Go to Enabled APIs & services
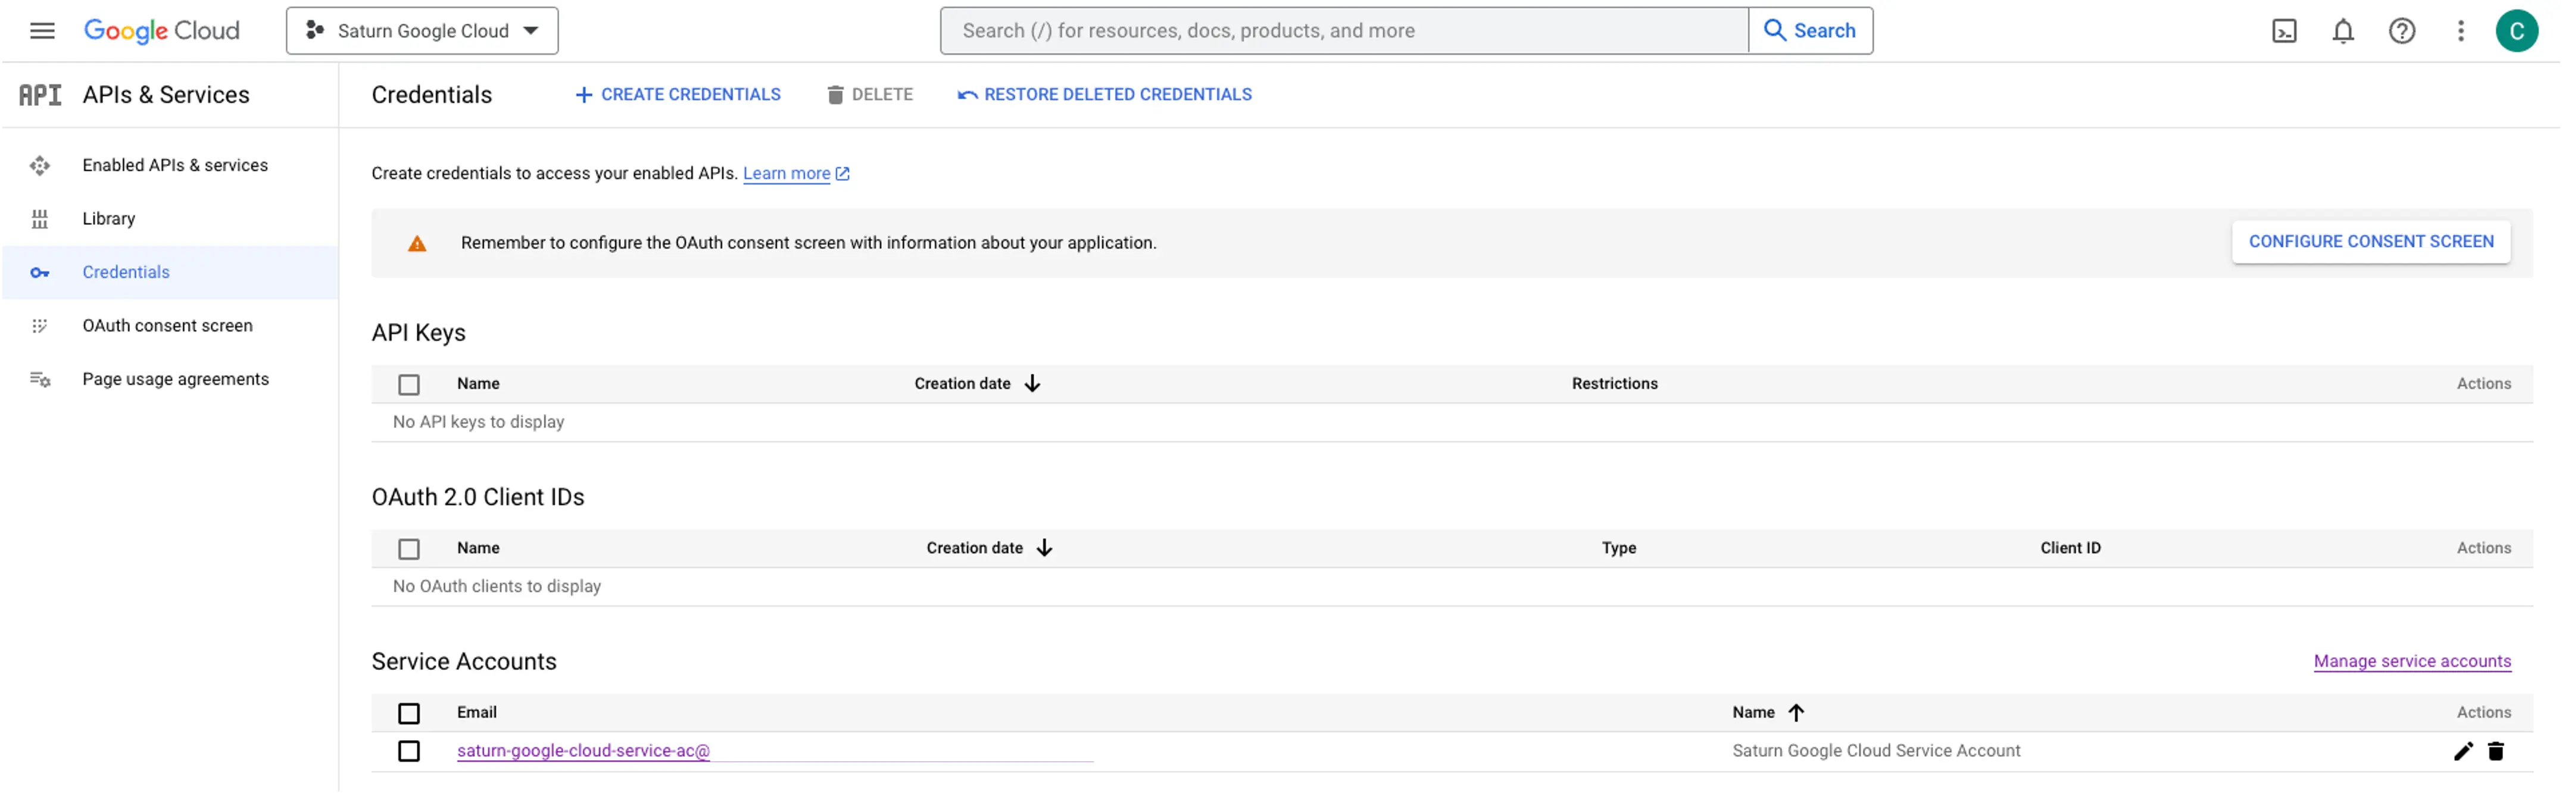Screen dimensions: 2562x793 point(175,165)
